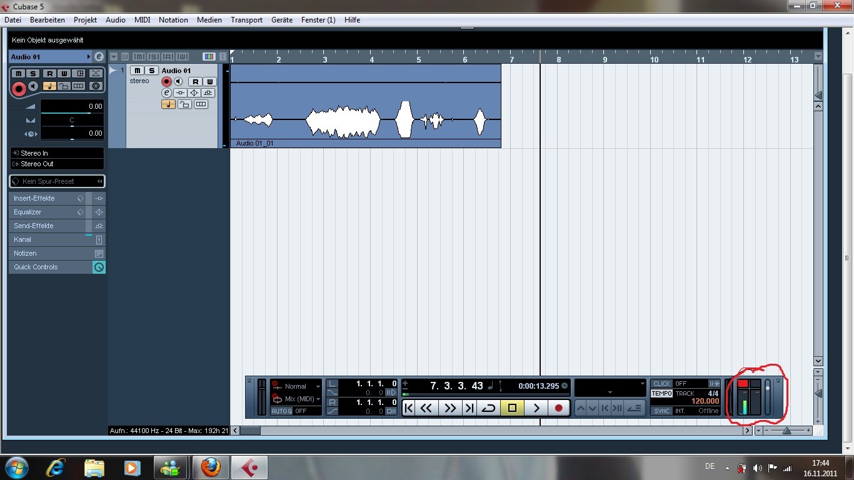Open the Bearbeiten menu
854x480 pixels.
48,20
